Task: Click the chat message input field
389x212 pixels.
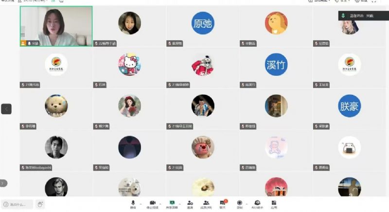Action: [17, 204]
